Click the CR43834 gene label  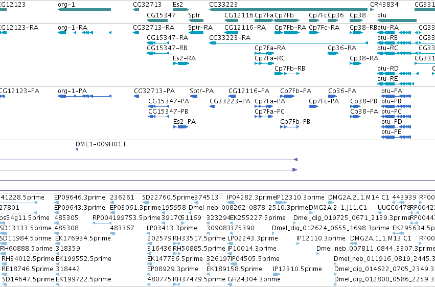(384, 5)
